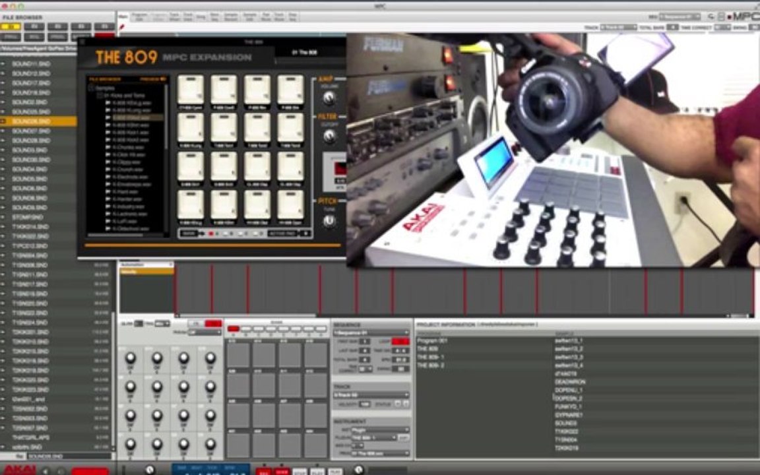
Task: Adjust the Filter Cutoff knob in The 809
Action: pyautogui.click(x=329, y=137)
